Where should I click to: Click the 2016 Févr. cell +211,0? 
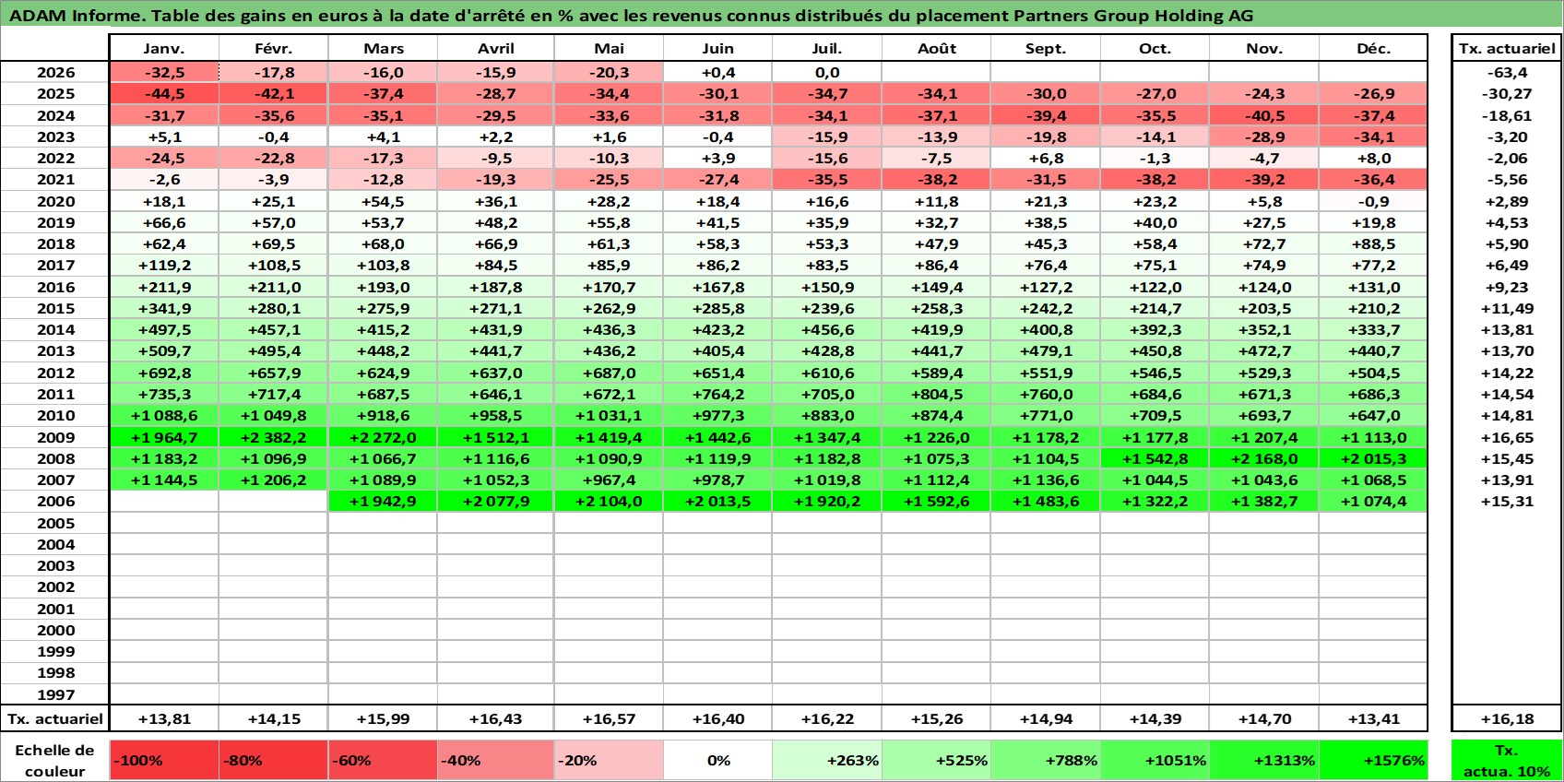click(x=274, y=287)
